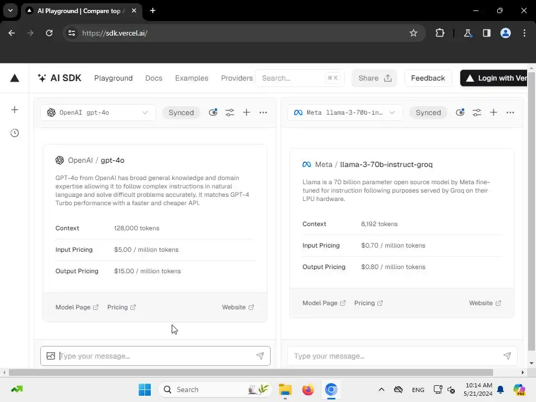Go to Playground in the nav
This screenshot has width=536, height=402.
[x=114, y=78]
